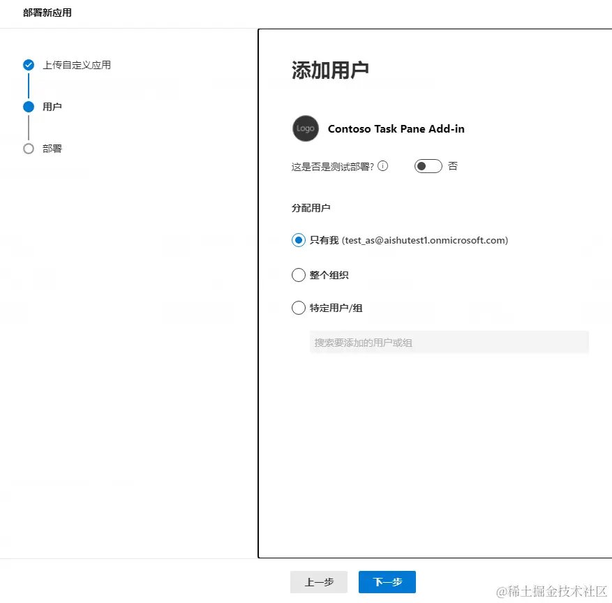
Task: Click the info icon next to 测试部署 question
Action: (382, 166)
